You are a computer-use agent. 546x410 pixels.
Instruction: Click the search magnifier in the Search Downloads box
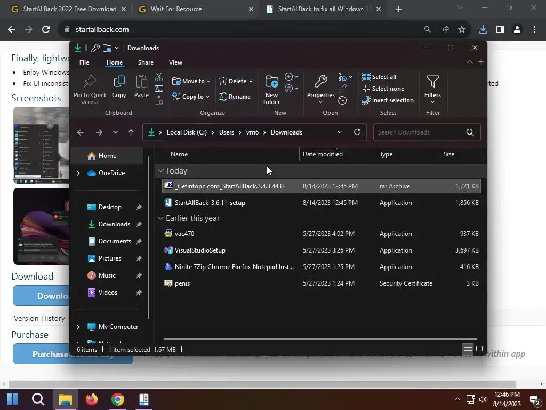tap(470, 132)
